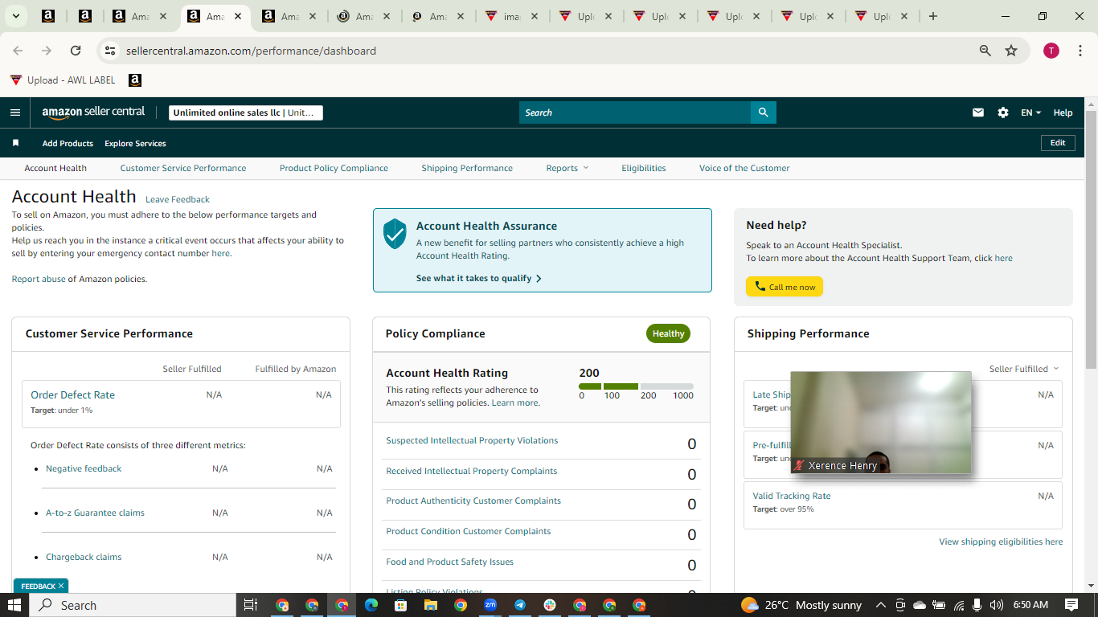Open the Chrome profile avatar T
The height and width of the screenshot is (617, 1098).
[1051, 51]
